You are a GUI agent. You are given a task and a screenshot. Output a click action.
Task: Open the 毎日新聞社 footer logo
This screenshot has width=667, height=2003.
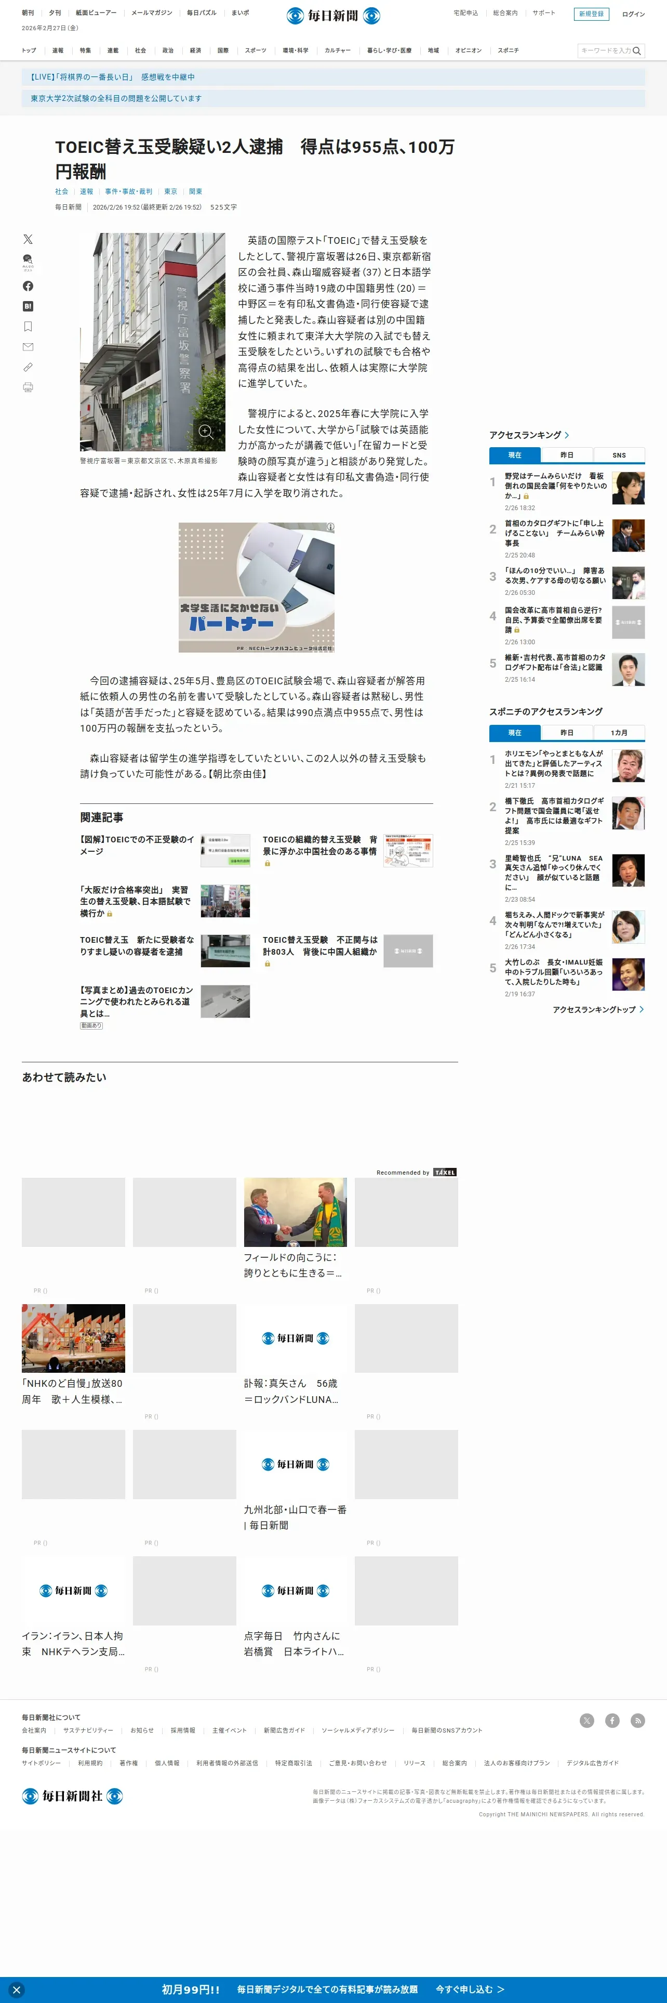click(x=72, y=1796)
